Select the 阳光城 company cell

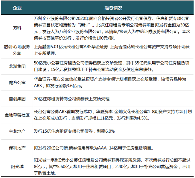pos(17,167)
